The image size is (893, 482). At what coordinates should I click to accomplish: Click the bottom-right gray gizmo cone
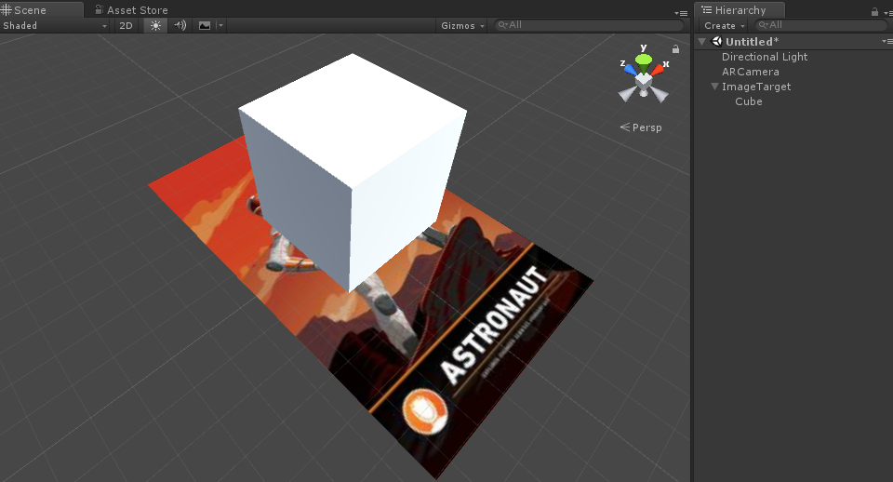pos(660,94)
